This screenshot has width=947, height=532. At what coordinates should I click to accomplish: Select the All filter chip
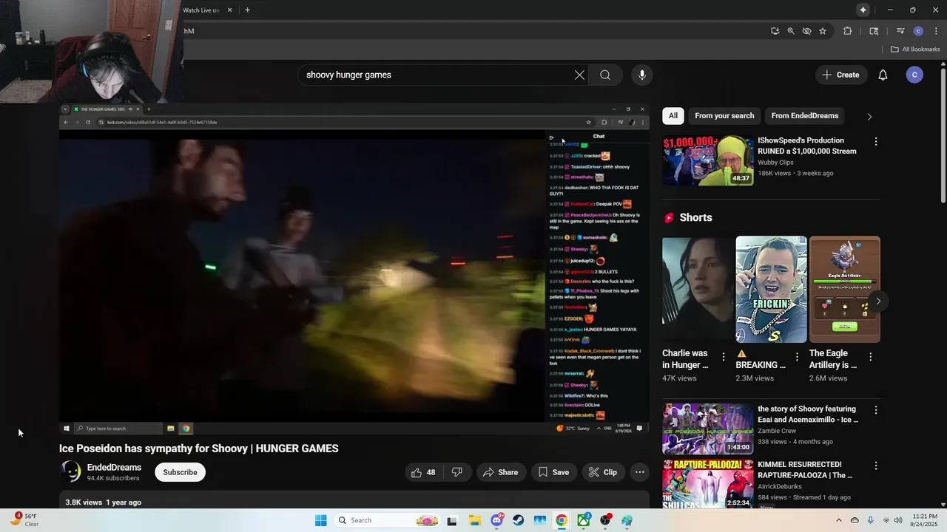673,116
